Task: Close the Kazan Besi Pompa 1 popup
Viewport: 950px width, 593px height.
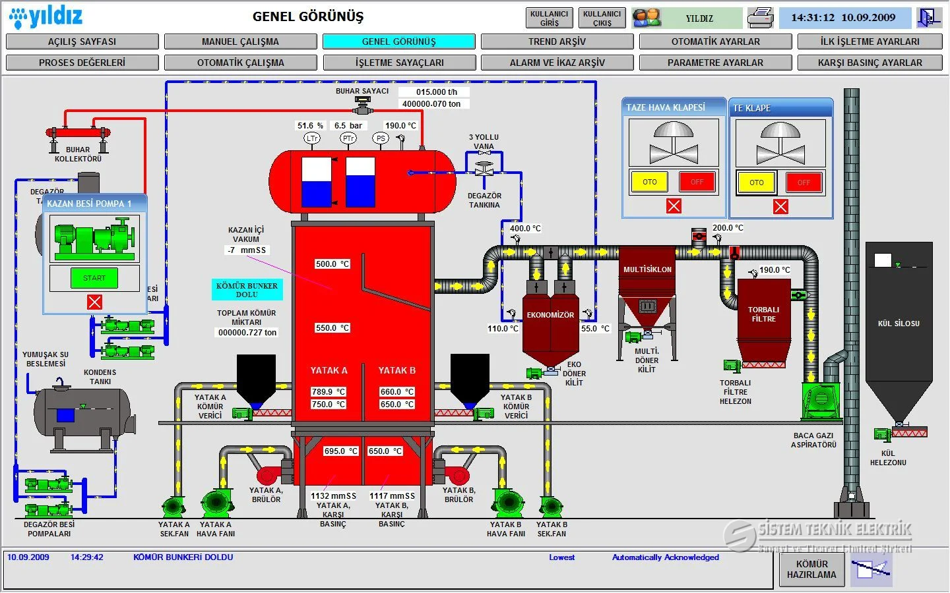Action: click(95, 302)
